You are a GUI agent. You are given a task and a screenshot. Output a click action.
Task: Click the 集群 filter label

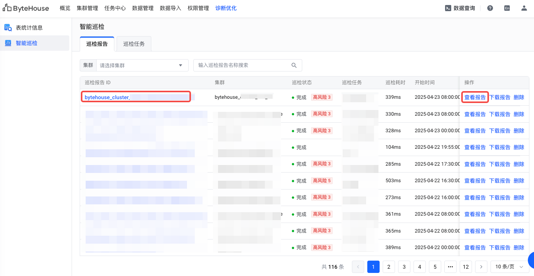pos(88,65)
